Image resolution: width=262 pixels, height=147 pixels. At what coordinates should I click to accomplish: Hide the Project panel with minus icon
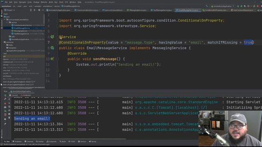[x=43, y=10]
